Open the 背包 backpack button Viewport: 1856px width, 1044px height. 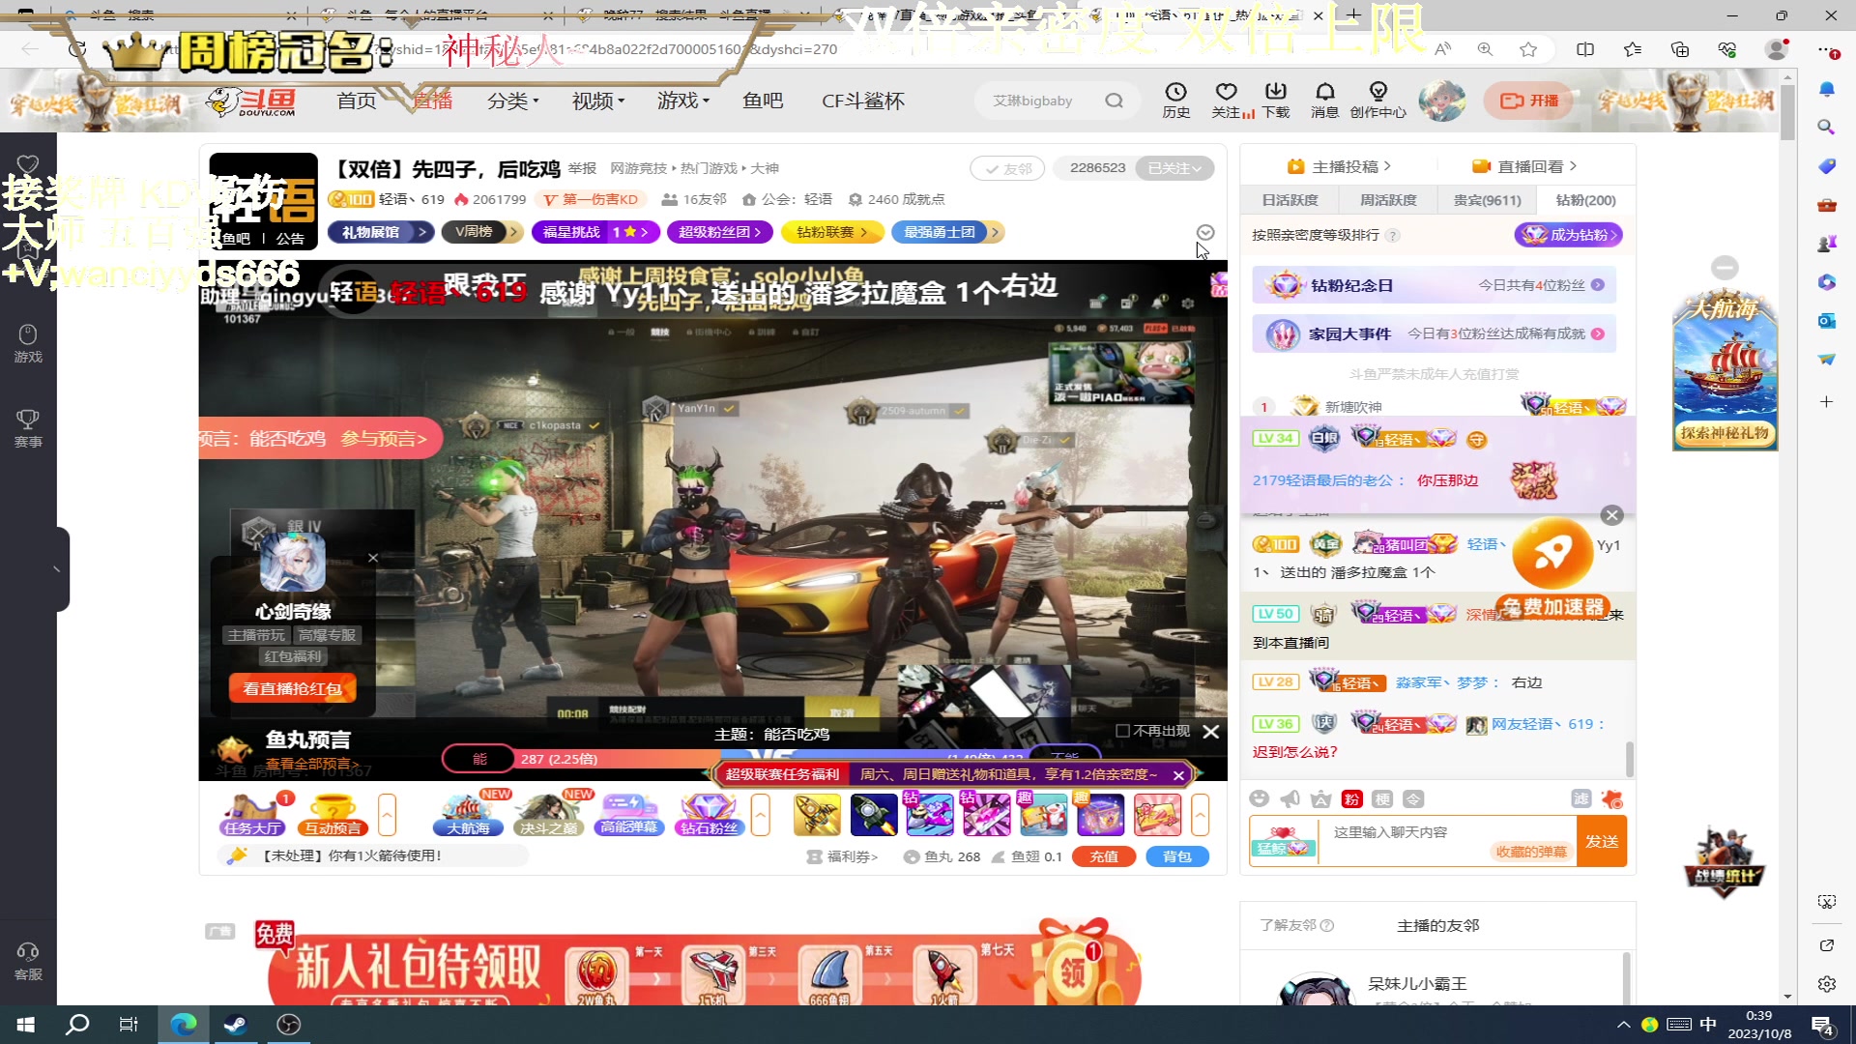(x=1176, y=856)
